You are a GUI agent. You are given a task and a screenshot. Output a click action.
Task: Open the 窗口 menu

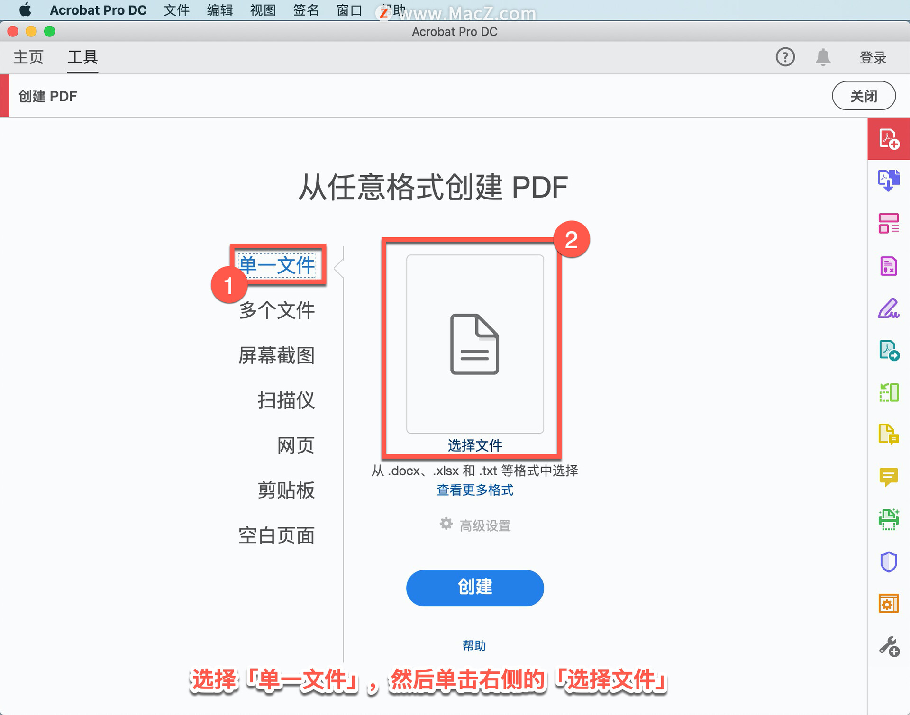click(349, 10)
